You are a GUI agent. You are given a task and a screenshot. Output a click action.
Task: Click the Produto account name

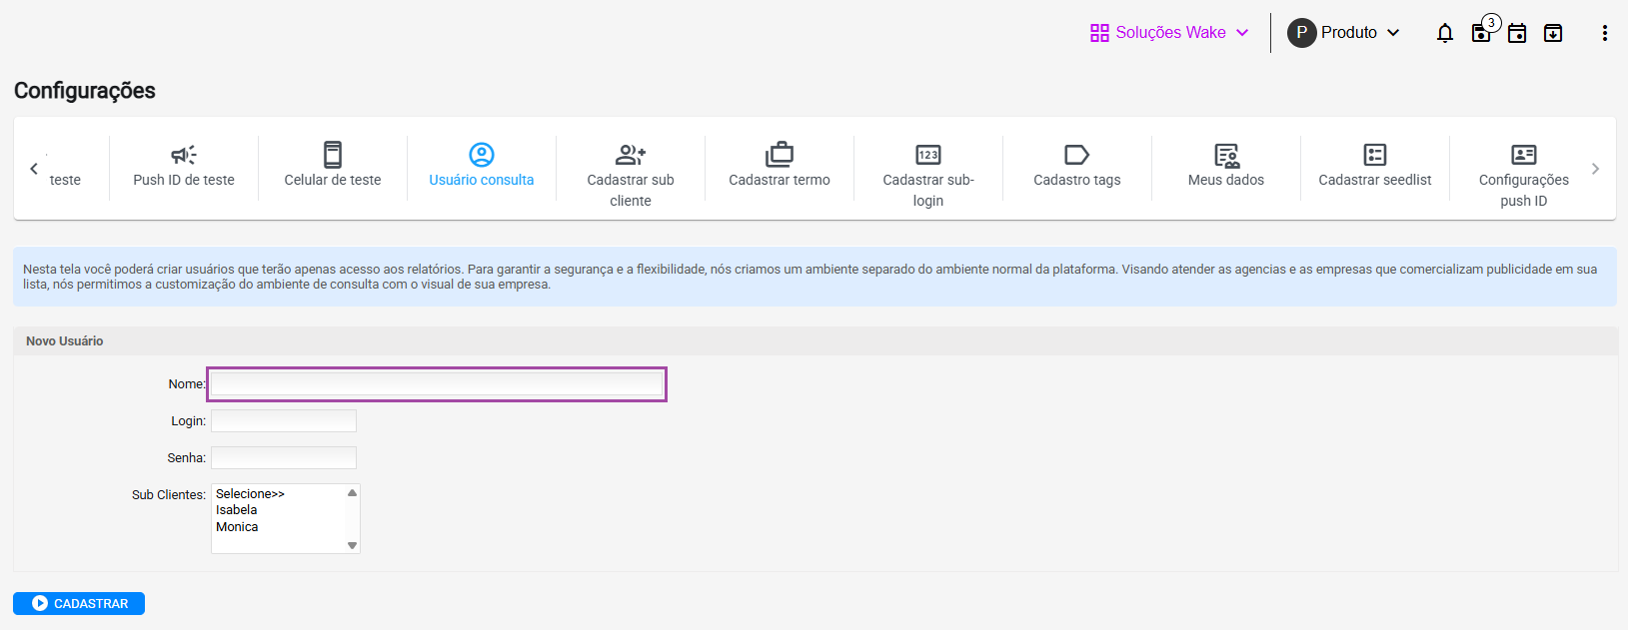[x=1349, y=33]
